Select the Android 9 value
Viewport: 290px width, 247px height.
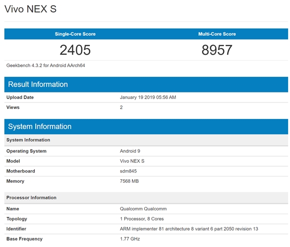[x=130, y=151]
